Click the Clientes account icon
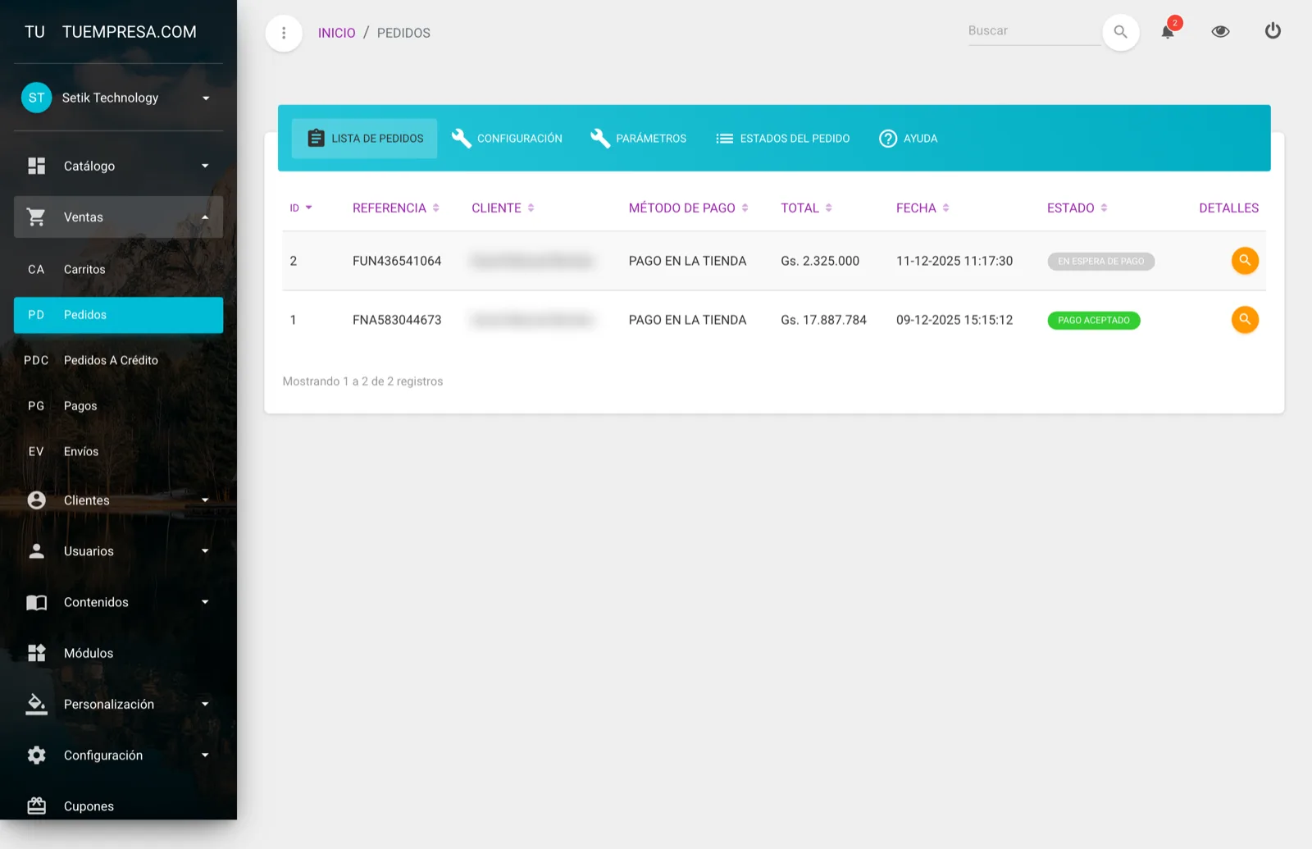Image resolution: width=1312 pixels, height=849 pixels. pos(36,500)
